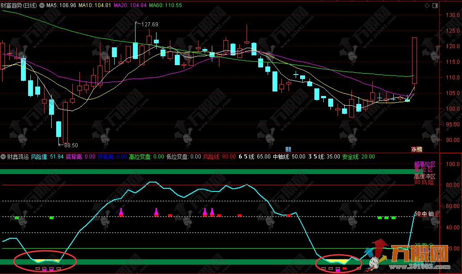Select the MA60: 110.55 label

pyautogui.click(x=165, y=5)
